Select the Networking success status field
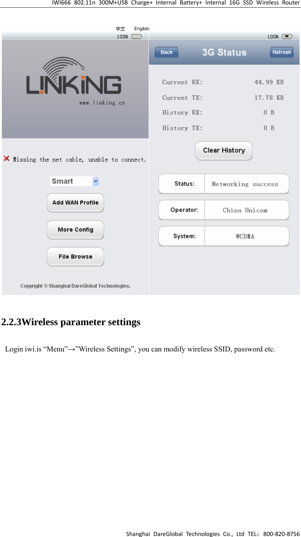Image resolution: width=301 pixels, height=537 pixels. coord(247,184)
